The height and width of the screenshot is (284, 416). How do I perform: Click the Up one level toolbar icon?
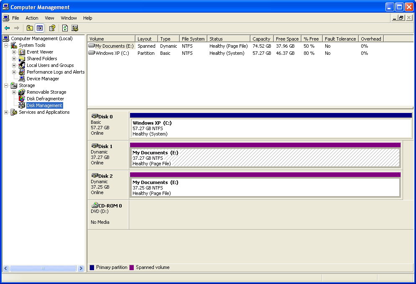click(x=30, y=28)
